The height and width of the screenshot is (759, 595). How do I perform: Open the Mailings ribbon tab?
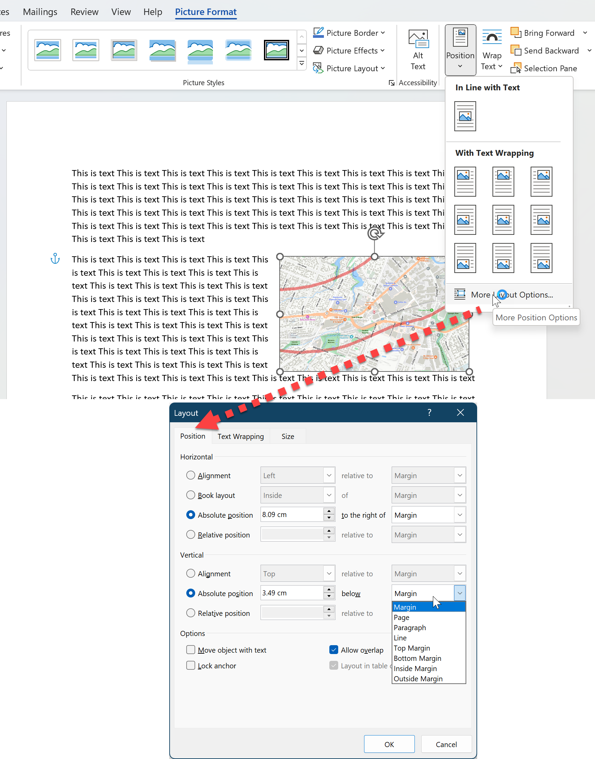coord(40,12)
